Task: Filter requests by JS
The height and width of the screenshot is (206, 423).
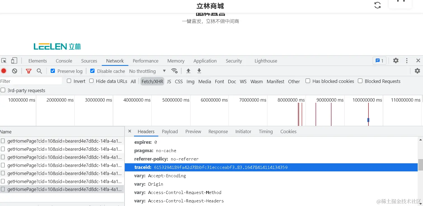Action: [169, 81]
